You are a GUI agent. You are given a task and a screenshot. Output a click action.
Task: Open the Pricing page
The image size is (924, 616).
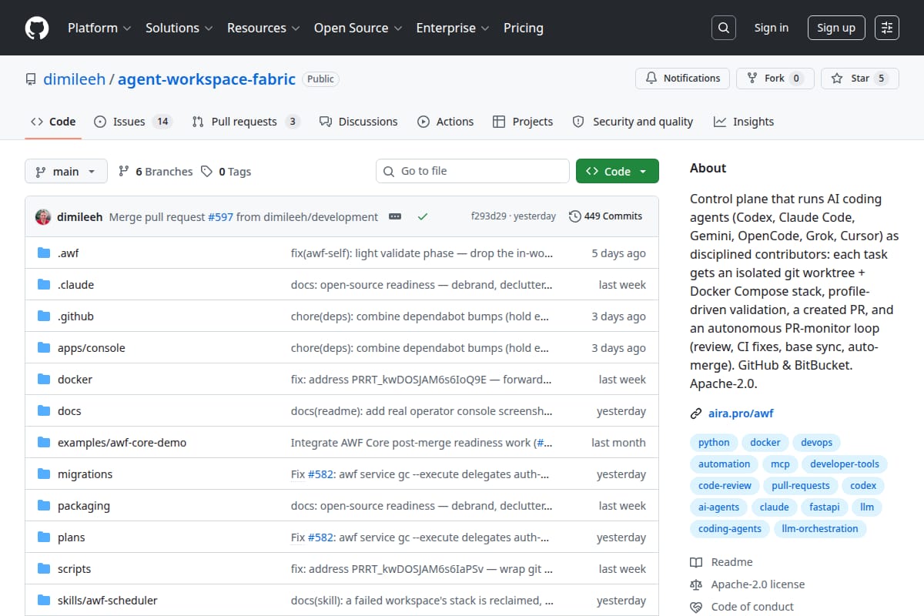click(524, 28)
